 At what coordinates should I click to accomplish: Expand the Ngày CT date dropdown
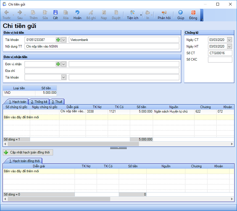(x=229, y=40)
